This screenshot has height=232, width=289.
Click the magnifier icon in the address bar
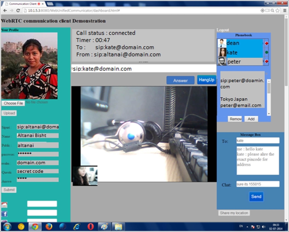point(272,10)
